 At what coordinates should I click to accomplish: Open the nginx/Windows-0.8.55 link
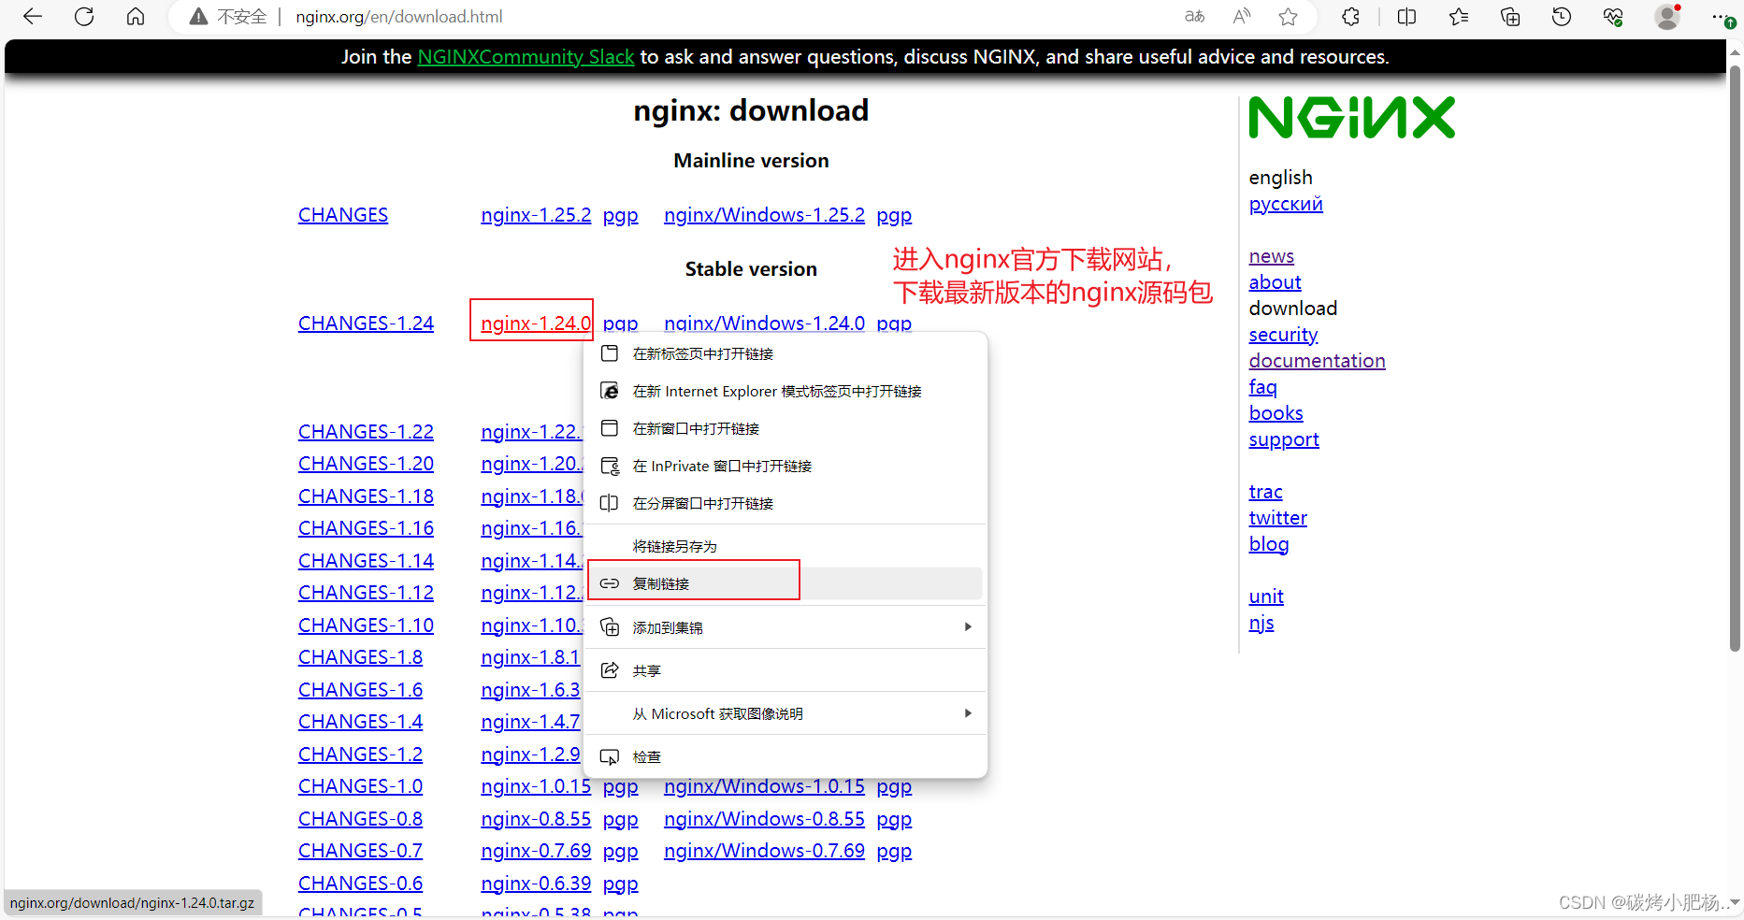pyautogui.click(x=764, y=819)
